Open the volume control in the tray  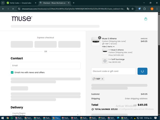(141, 118)
